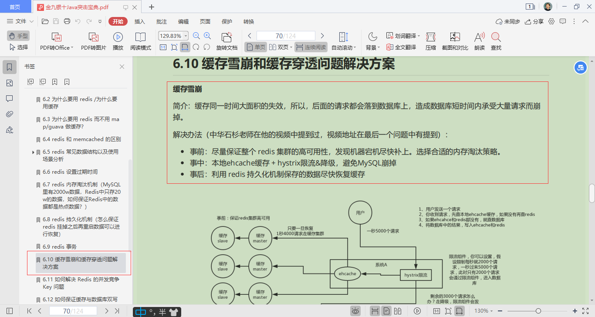Click the ribbon page number field 70/124
Viewport: 595px width, 317px height.
point(286,36)
